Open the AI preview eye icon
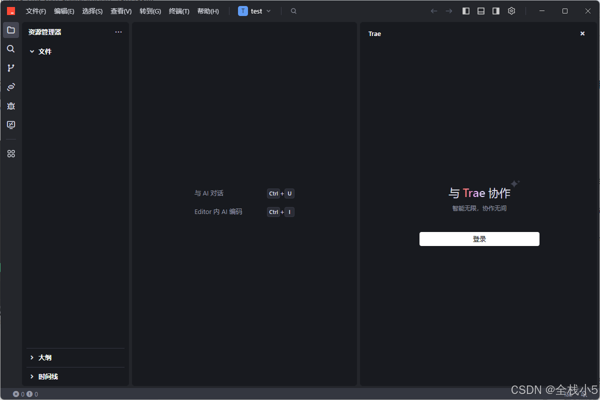The height and width of the screenshot is (400, 600). pos(11,87)
